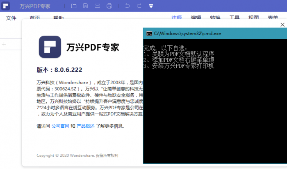
Task: Open the 表单 tab
Action: tap(272, 18)
